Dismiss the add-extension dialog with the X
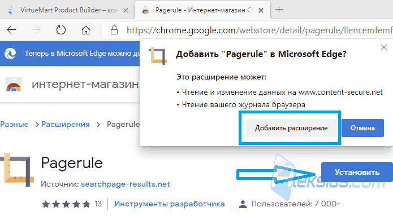 384,47
